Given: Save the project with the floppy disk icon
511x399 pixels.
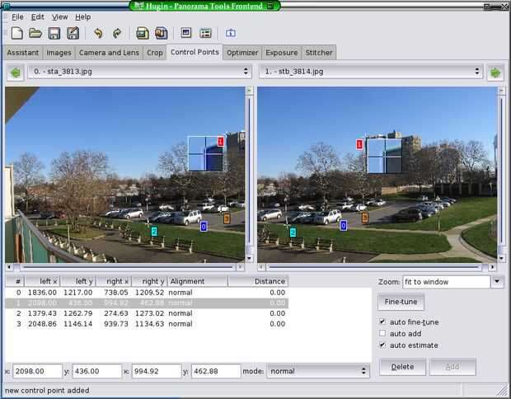Looking at the screenshot, I should (x=54, y=33).
